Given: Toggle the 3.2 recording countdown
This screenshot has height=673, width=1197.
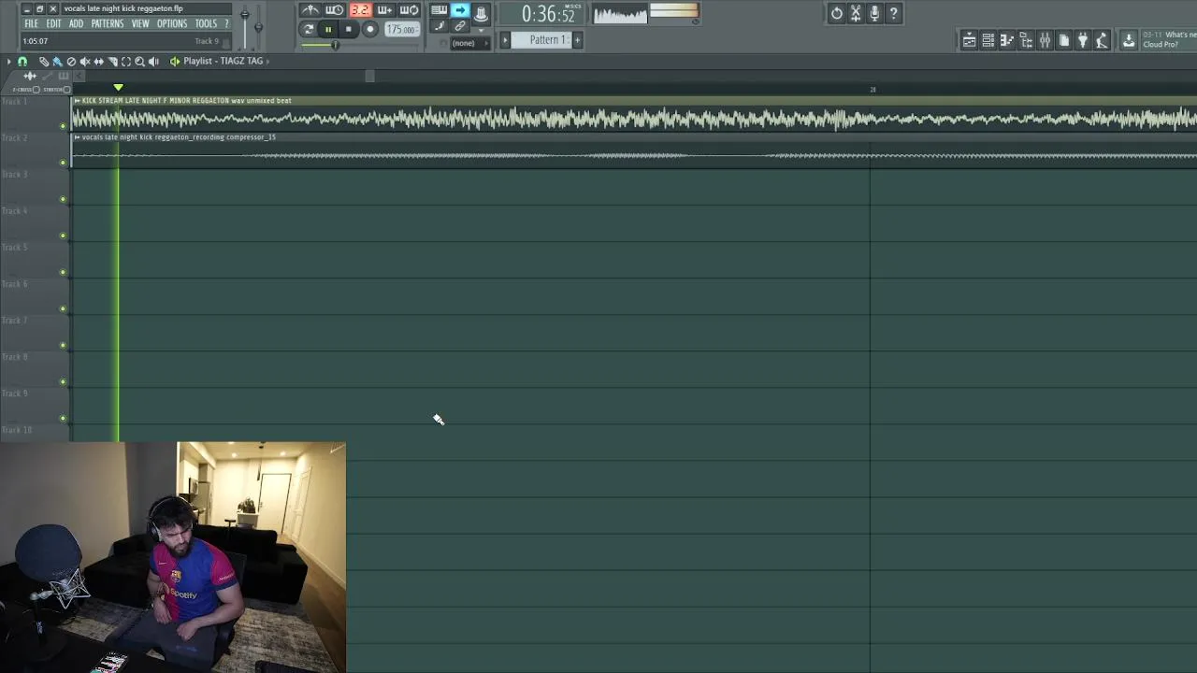Looking at the screenshot, I should pos(360,10).
